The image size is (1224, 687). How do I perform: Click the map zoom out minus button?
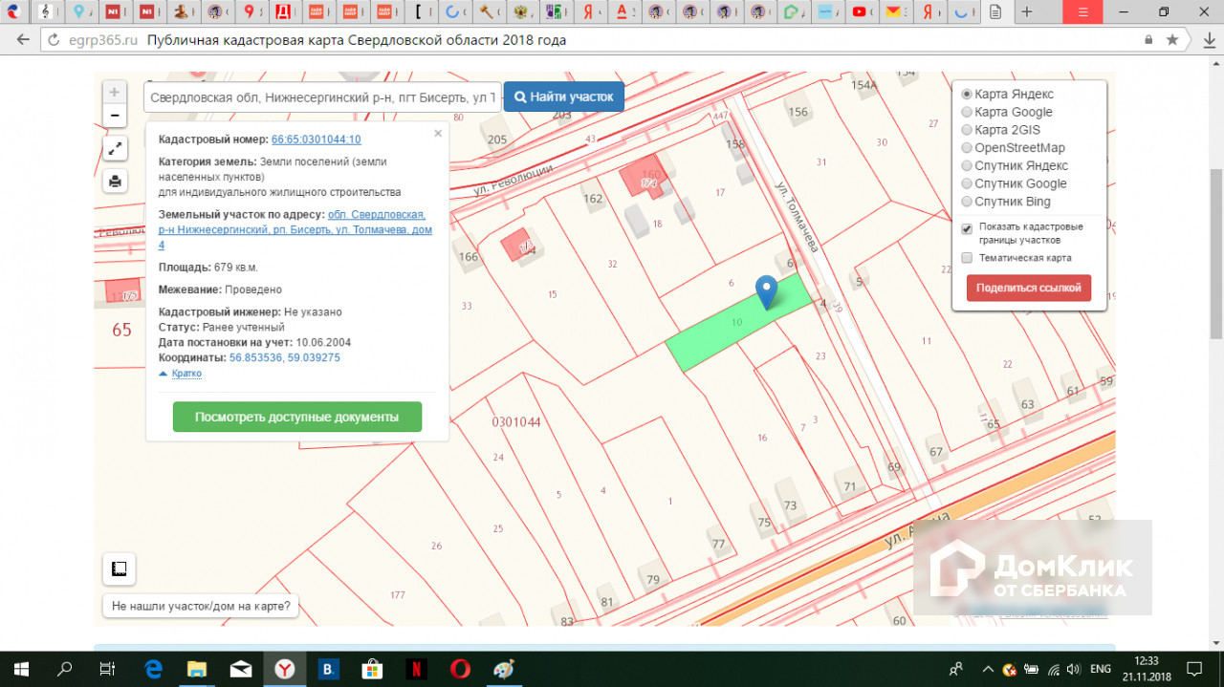(x=114, y=116)
